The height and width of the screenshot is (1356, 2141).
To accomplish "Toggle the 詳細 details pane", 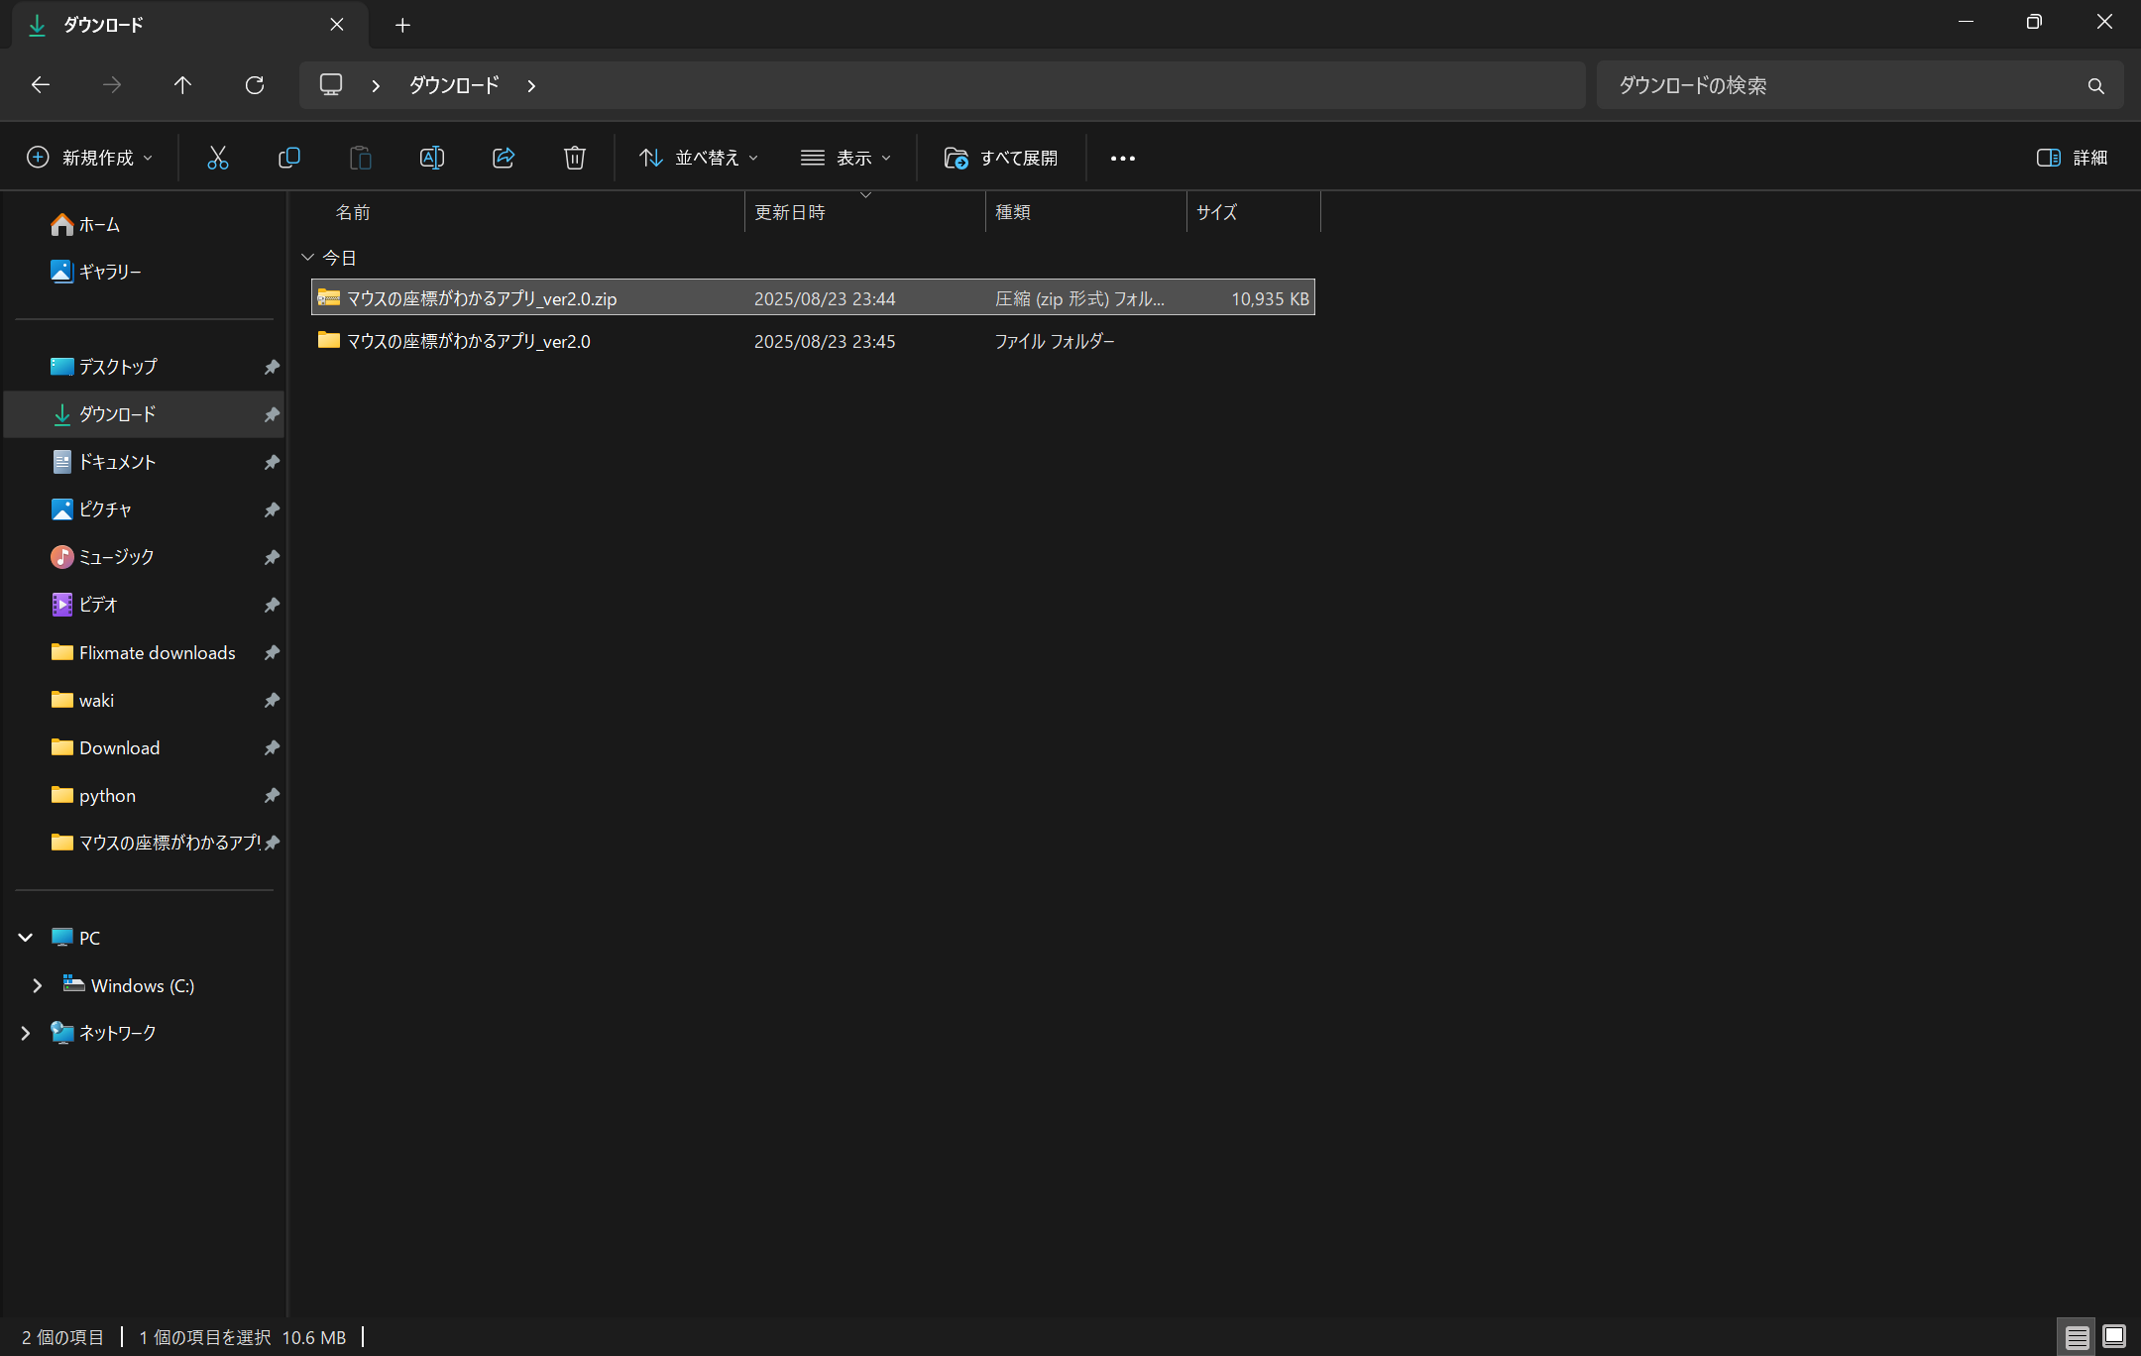I will [2072, 158].
